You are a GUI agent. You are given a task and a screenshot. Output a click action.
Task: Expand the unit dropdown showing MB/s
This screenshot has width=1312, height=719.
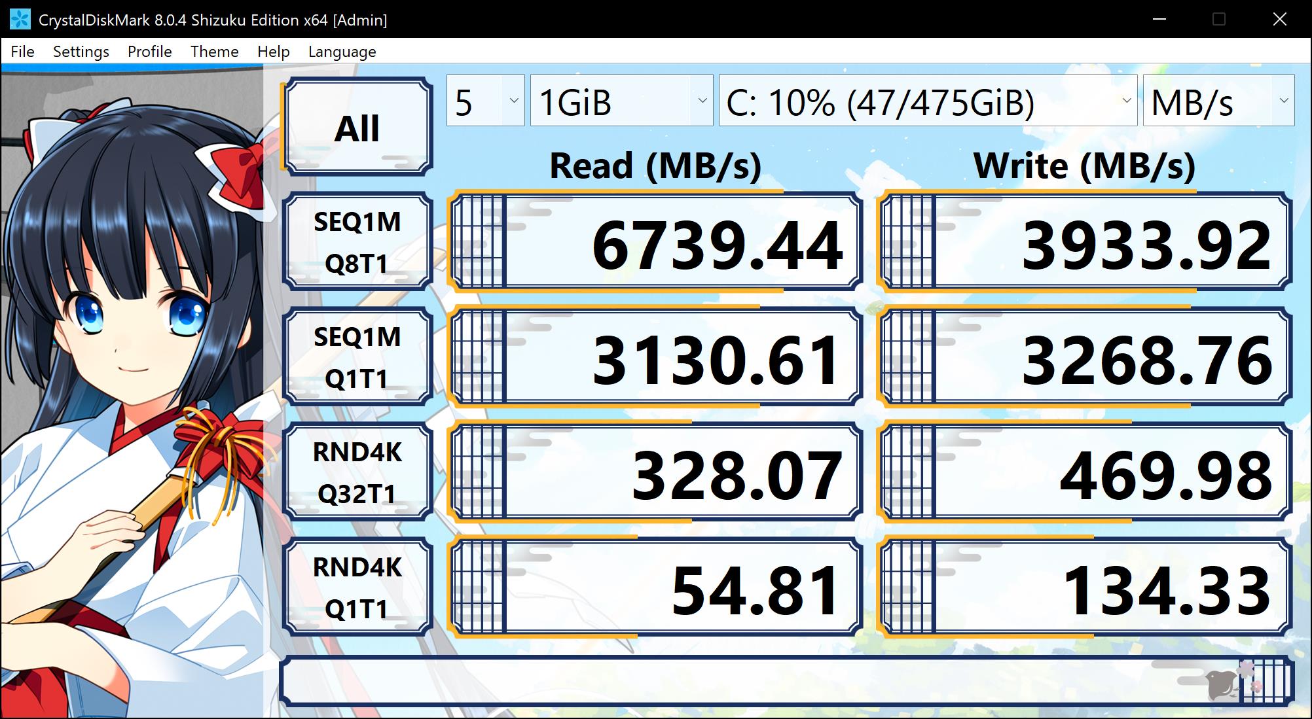coord(1218,100)
